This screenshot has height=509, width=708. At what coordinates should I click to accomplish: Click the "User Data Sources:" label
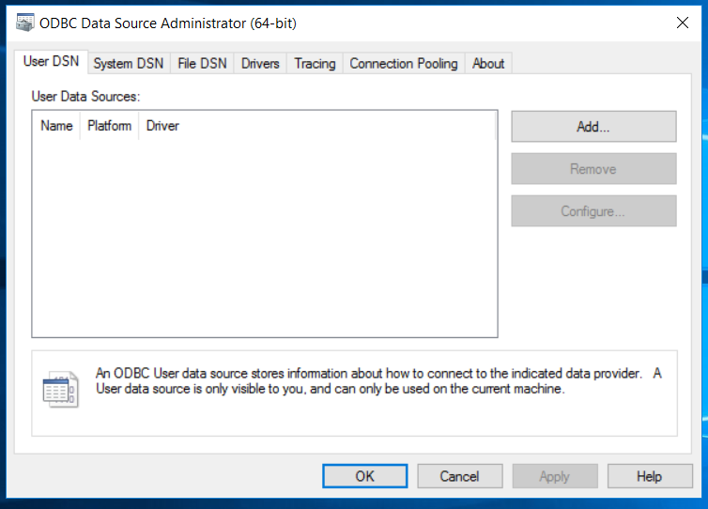pyautogui.click(x=85, y=97)
